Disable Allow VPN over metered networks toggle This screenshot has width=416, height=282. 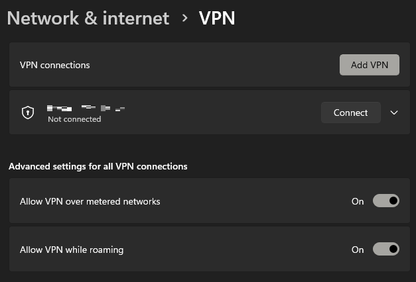point(386,201)
